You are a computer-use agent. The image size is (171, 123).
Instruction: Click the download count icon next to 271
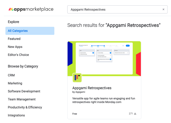click(x=135, y=114)
